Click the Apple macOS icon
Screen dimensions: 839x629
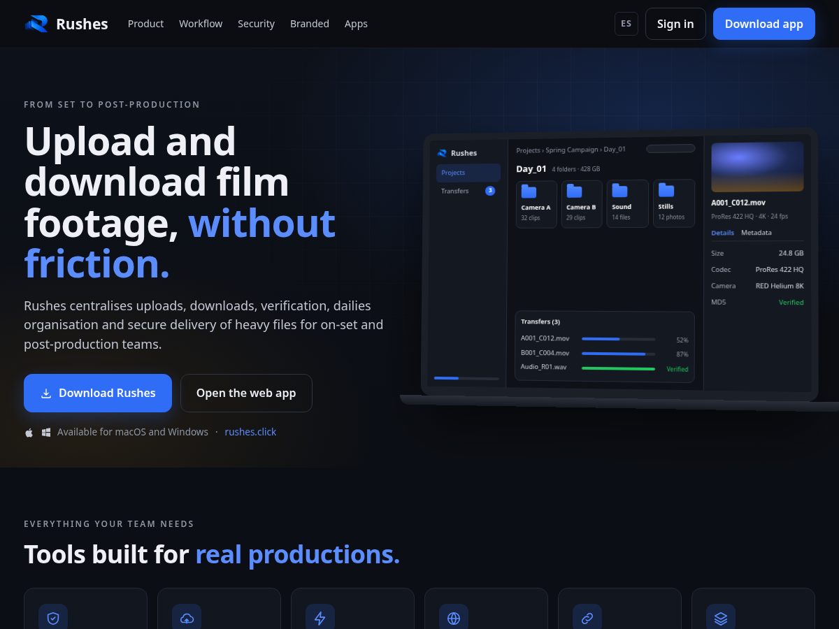pos(29,433)
